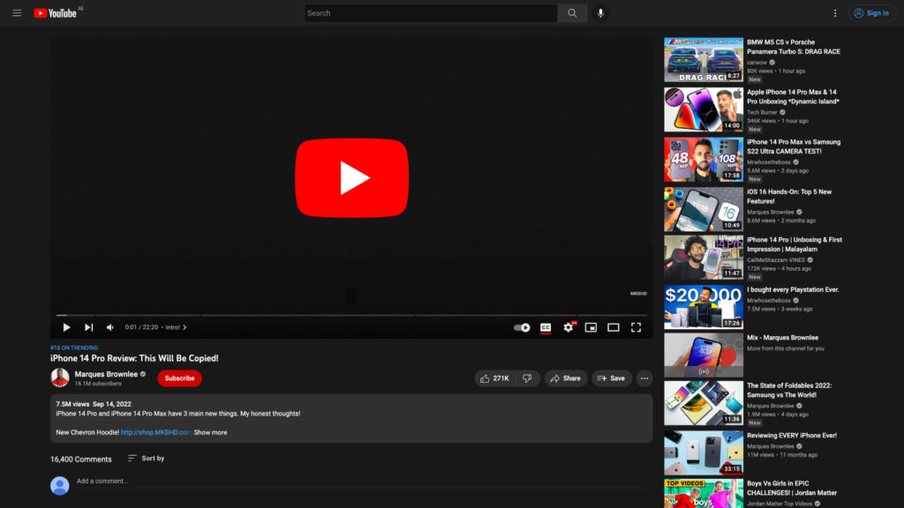Skip to the next video
The width and height of the screenshot is (904, 508).
point(88,327)
